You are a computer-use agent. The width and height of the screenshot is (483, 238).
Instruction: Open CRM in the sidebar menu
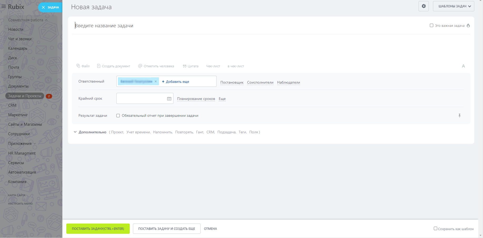pyautogui.click(x=12, y=105)
